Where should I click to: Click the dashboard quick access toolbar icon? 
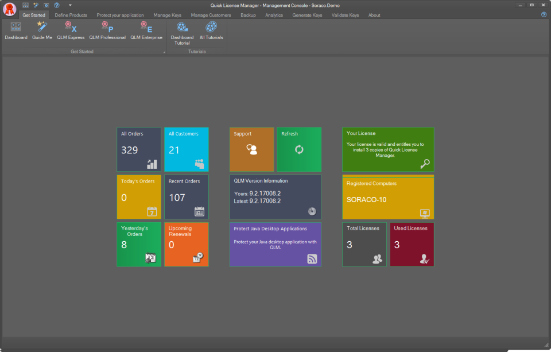pyautogui.click(x=25, y=5)
